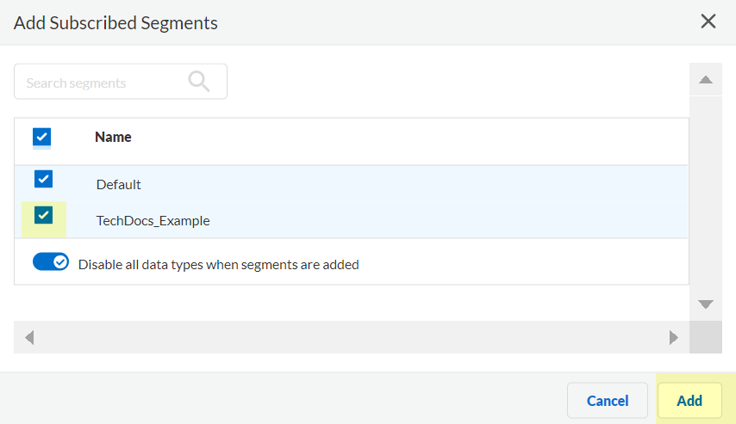Toggle the select-all checkbox in header
The image size is (736, 424).
click(x=41, y=137)
